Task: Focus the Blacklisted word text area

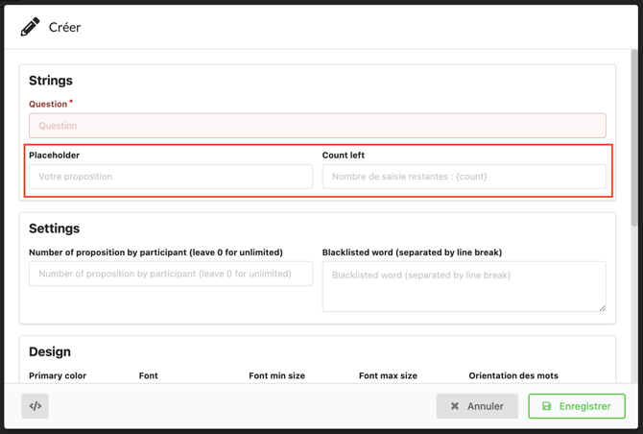Action: [x=464, y=286]
